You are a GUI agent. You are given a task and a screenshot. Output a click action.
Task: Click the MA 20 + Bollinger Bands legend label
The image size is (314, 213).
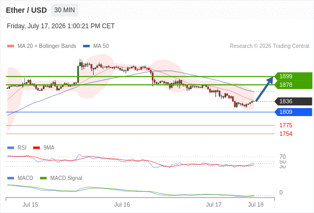[47, 46]
